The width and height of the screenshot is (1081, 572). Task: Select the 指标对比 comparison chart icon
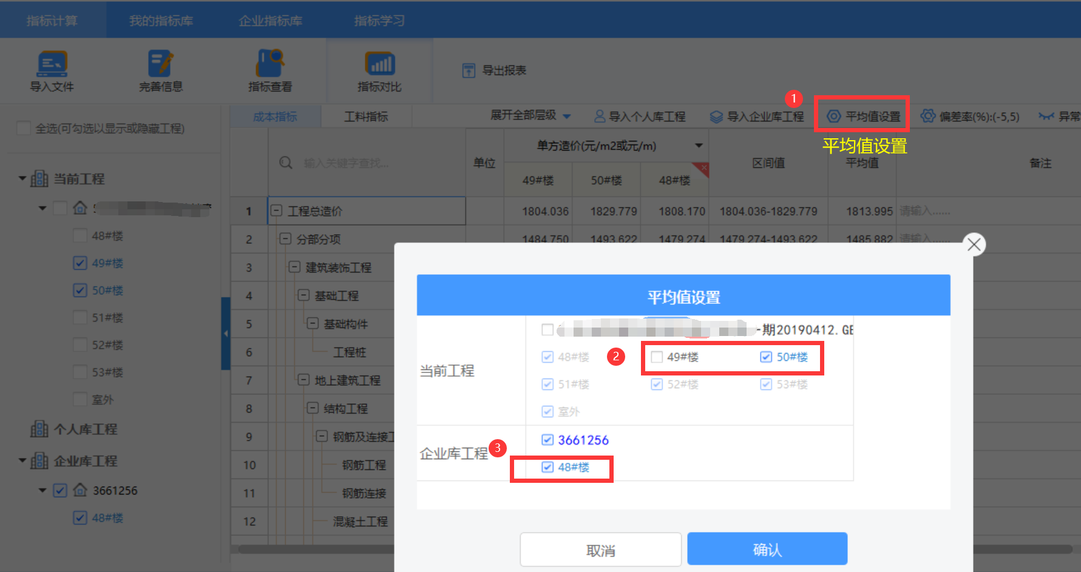point(379,63)
